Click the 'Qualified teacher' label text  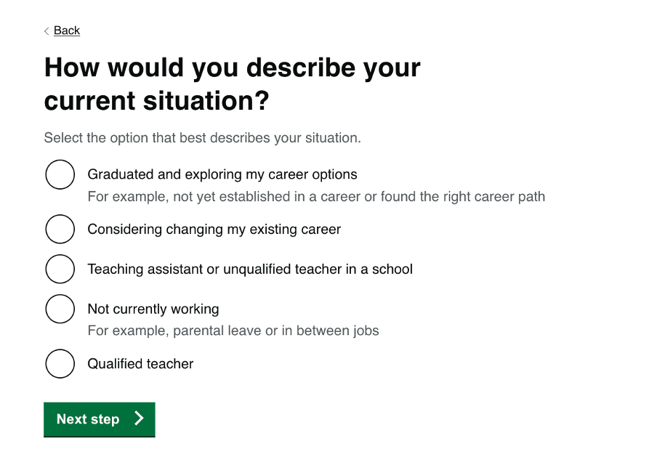click(x=140, y=364)
